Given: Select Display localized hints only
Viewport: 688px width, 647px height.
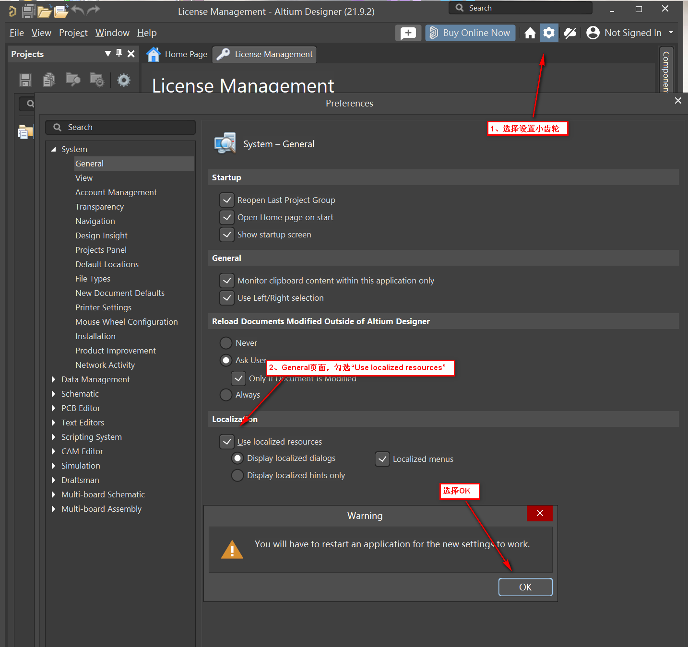Looking at the screenshot, I should tap(237, 475).
